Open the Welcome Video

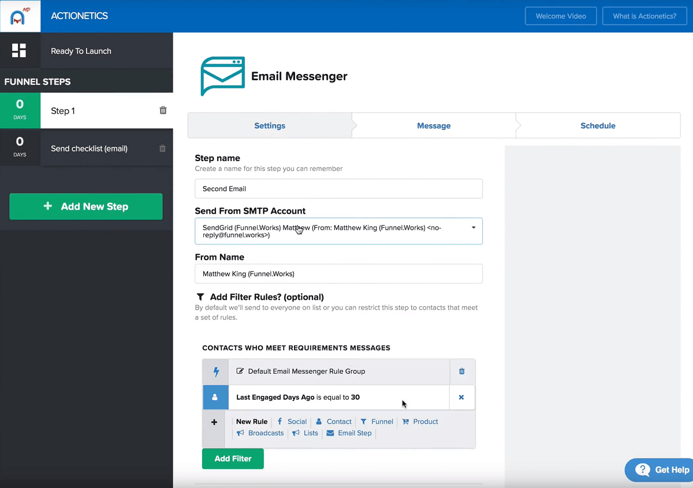561,16
